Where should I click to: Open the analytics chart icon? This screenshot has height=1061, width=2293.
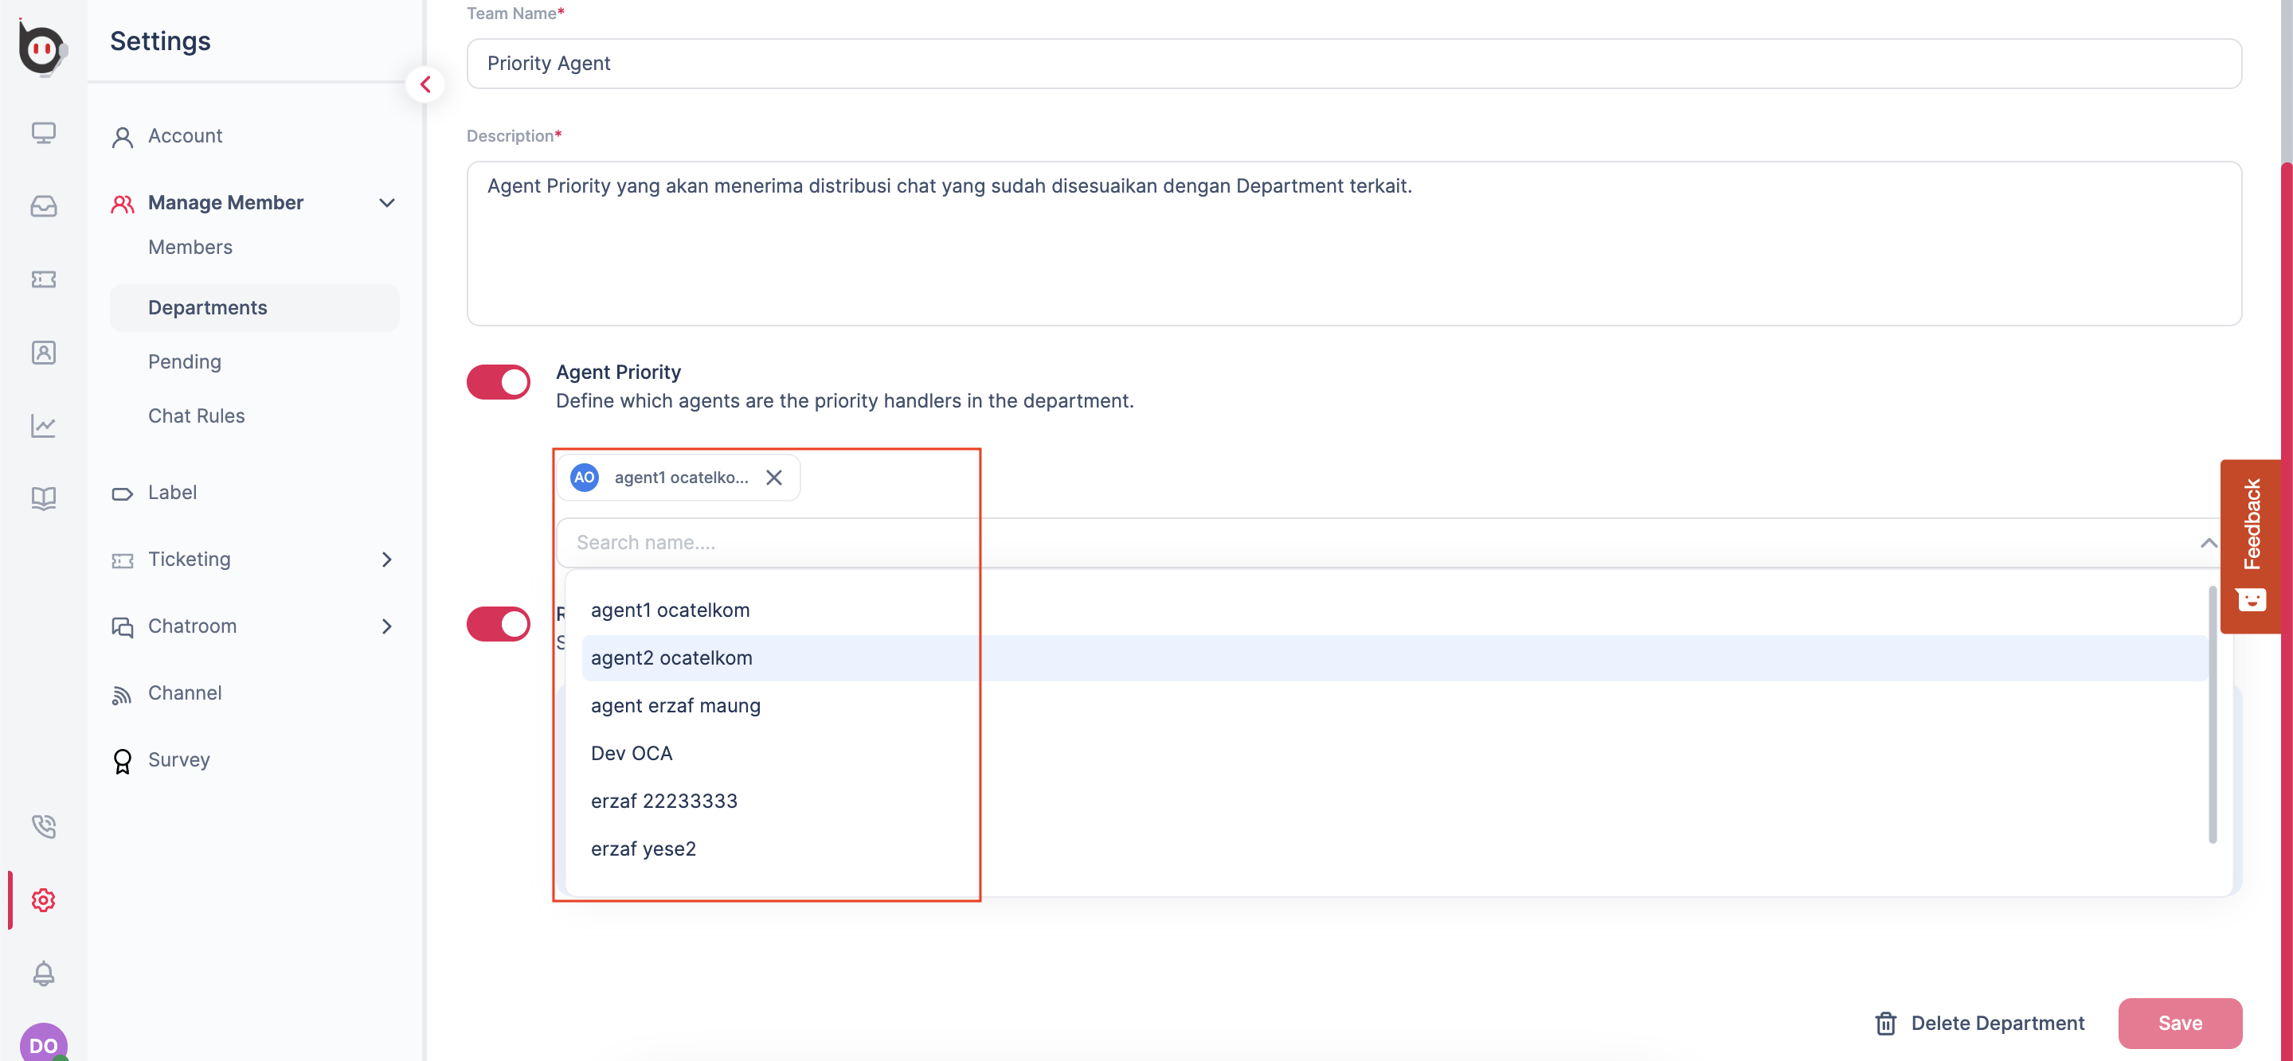pos(43,426)
